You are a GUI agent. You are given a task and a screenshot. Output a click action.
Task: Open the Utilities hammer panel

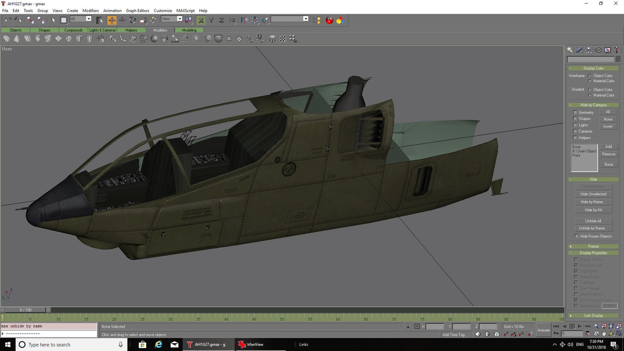click(x=617, y=50)
